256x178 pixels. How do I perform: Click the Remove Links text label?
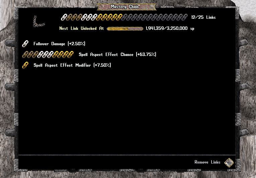click(207, 162)
